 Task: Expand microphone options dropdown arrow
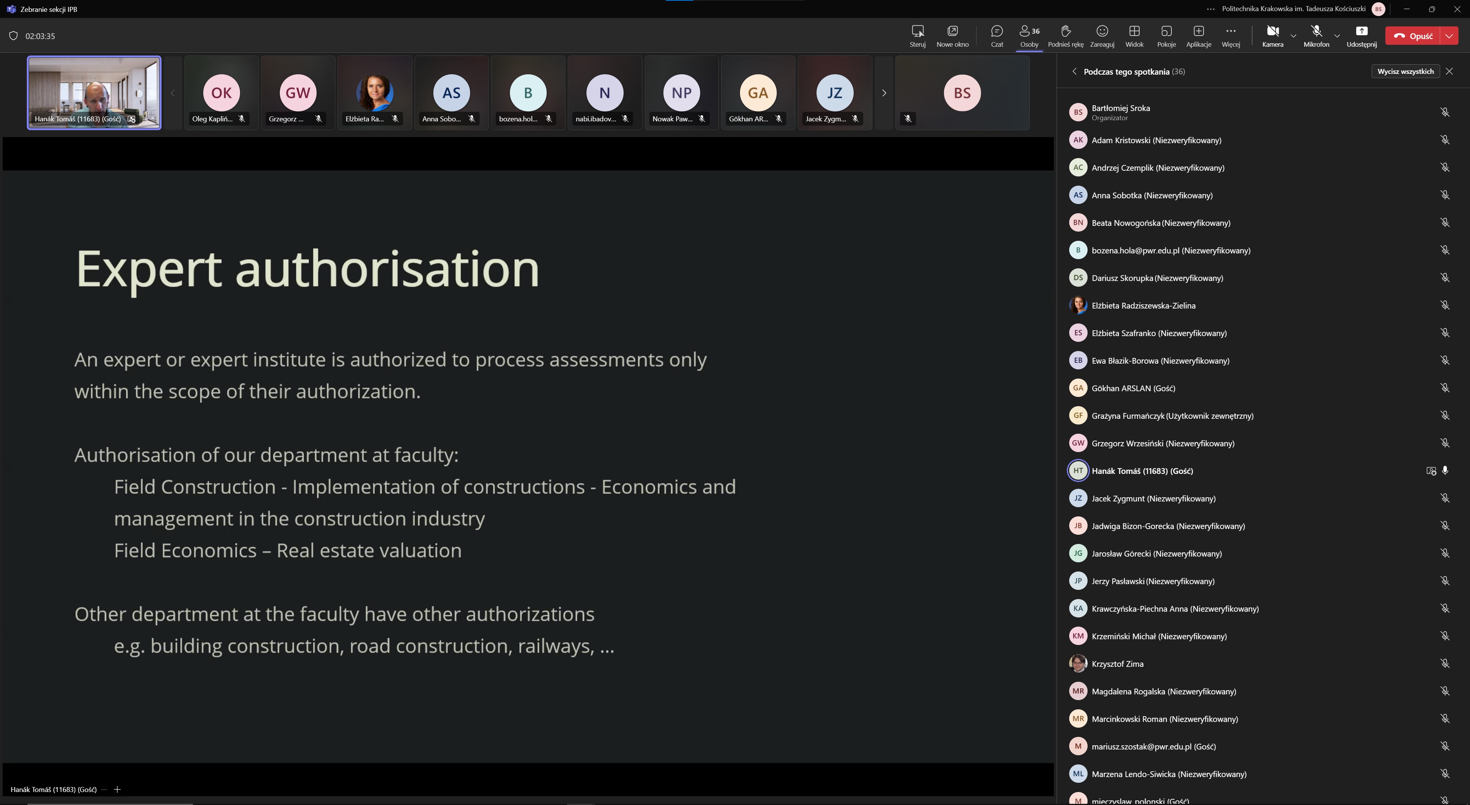coord(1336,36)
